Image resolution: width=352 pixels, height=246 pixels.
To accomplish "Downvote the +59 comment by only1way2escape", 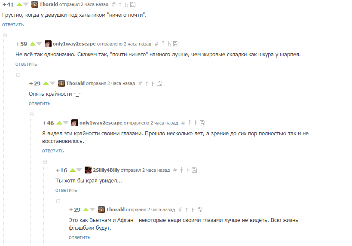I will point(39,44).
